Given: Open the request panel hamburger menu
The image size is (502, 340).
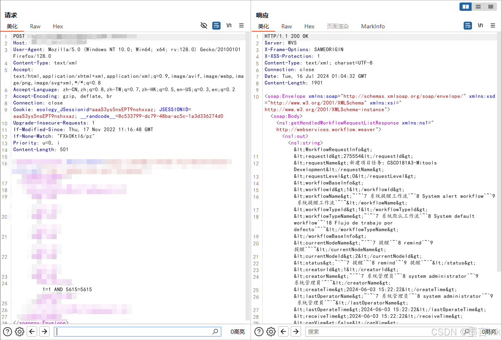Looking at the screenshot, I should tap(241, 26).
